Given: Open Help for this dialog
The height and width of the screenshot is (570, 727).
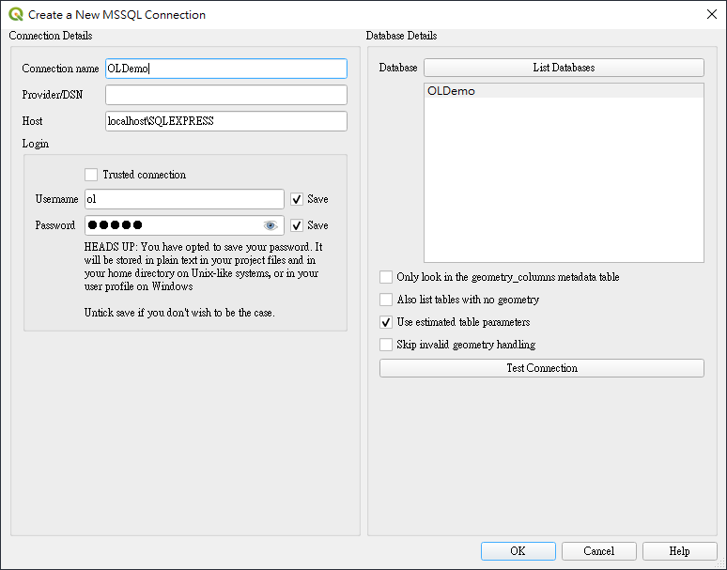Looking at the screenshot, I should [x=679, y=551].
